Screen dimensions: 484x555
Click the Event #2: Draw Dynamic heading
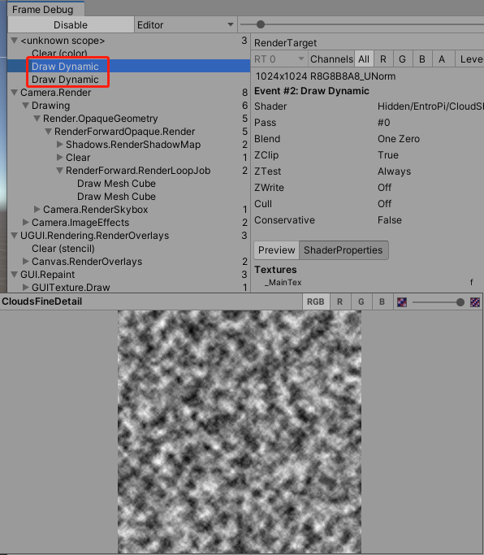click(x=312, y=91)
